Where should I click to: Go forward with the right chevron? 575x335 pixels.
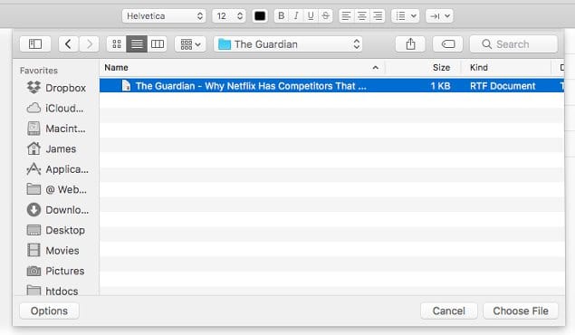pyautogui.click(x=89, y=44)
